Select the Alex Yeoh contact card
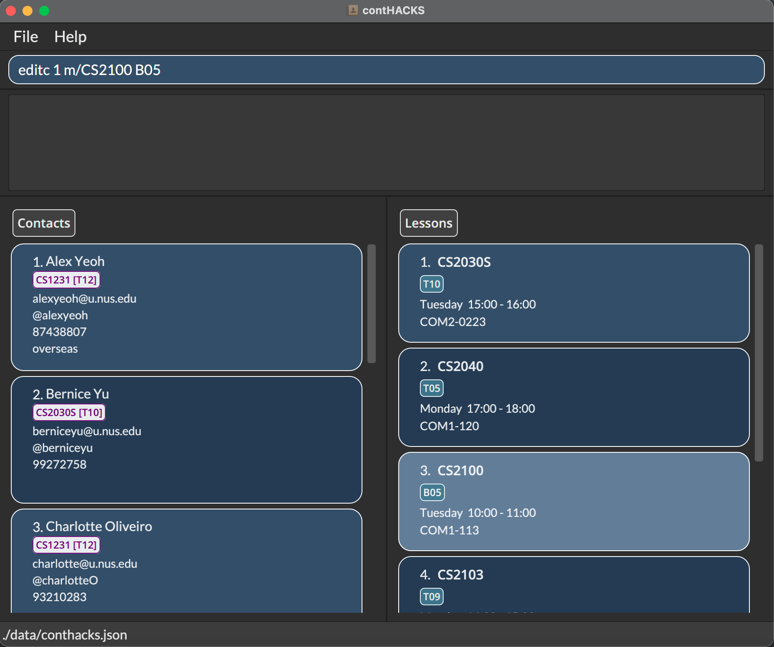774x647 pixels. (x=186, y=307)
